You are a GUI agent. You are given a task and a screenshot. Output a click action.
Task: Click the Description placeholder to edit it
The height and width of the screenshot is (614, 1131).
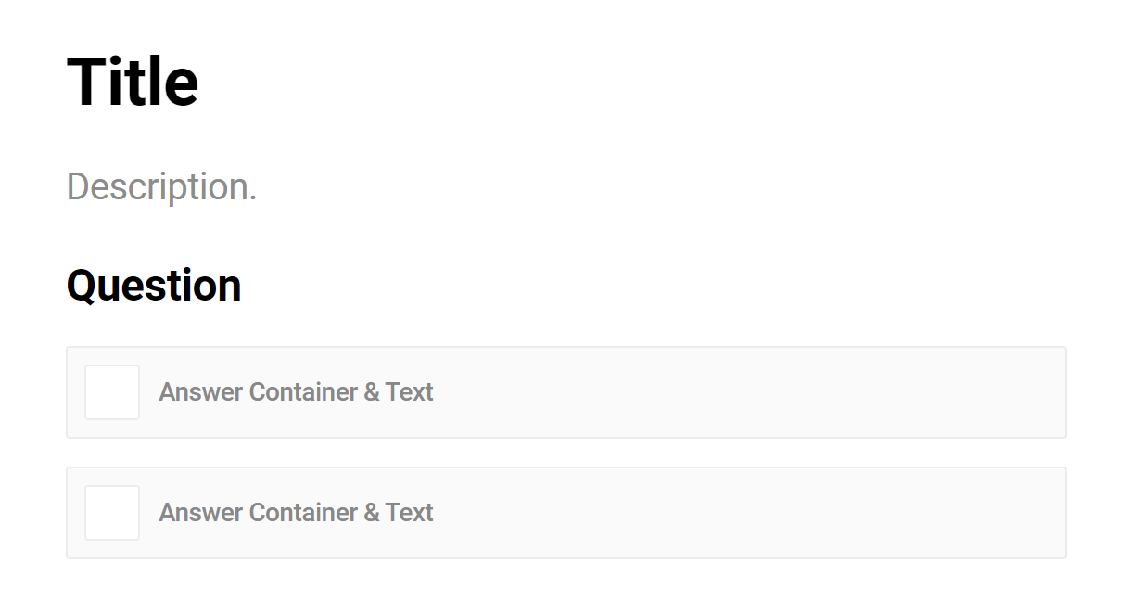[x=163, y=186]
